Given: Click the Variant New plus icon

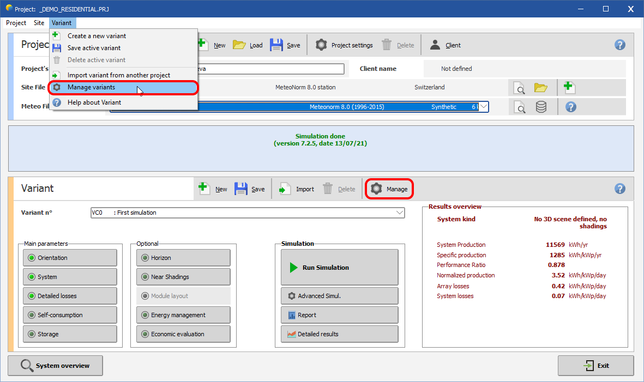Looking at the screenshot, I should click(x=204, y=189).
